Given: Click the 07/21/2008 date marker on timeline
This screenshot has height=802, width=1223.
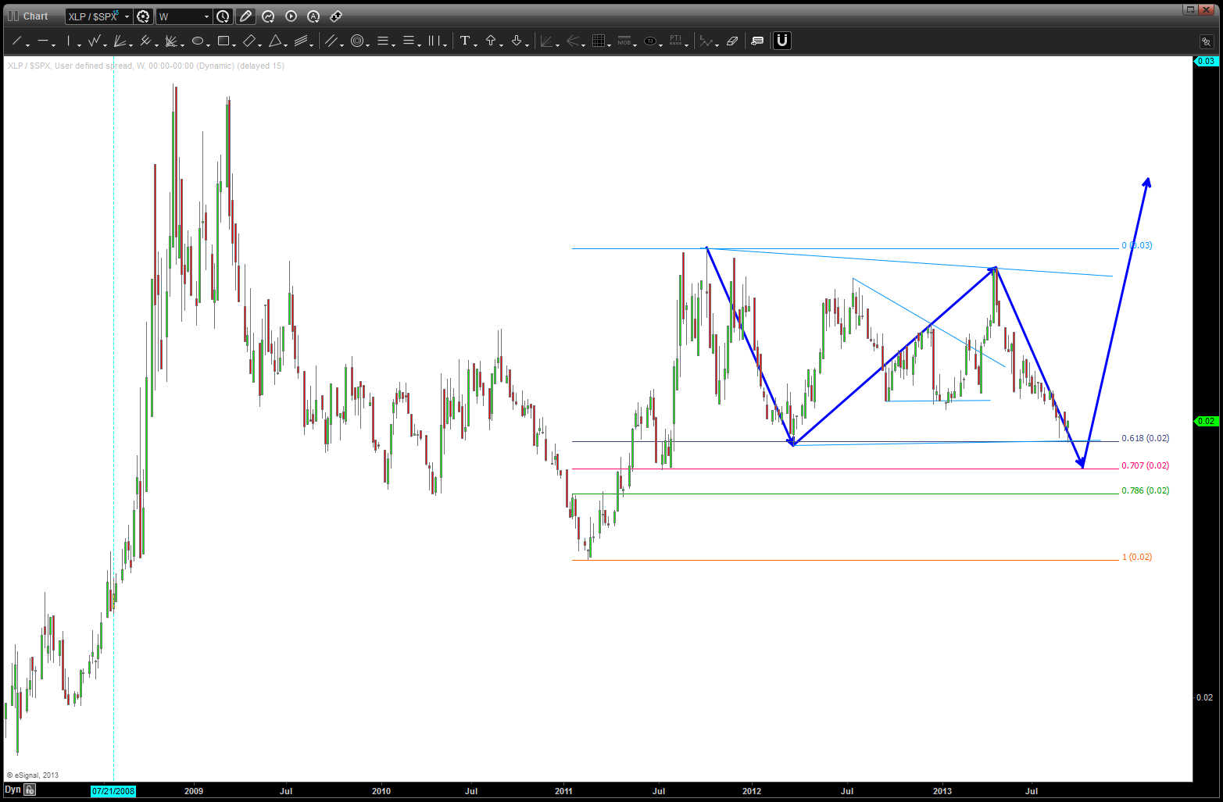Looking at the screenshot, I should (113, 790).
